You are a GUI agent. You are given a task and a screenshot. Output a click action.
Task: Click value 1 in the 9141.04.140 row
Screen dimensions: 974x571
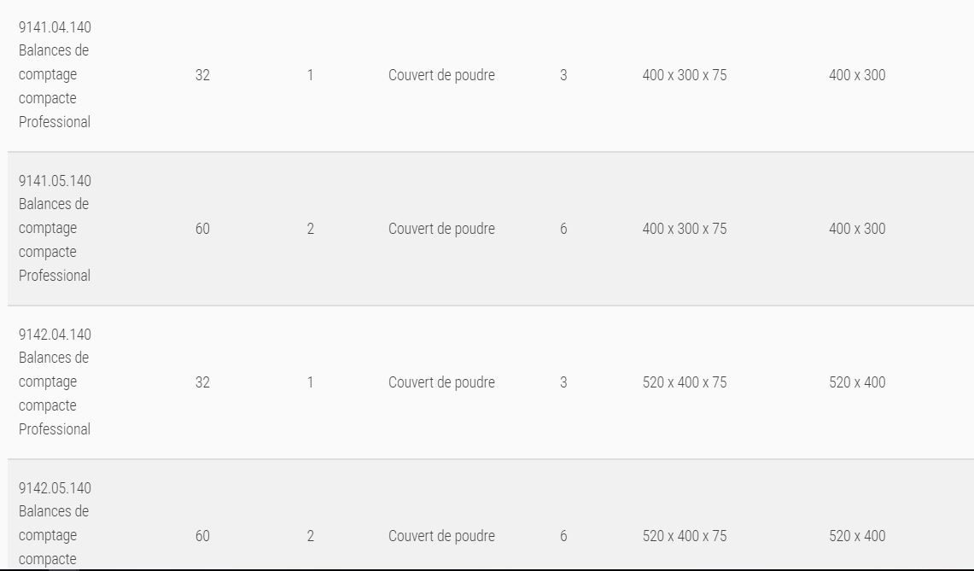[310, 75]
